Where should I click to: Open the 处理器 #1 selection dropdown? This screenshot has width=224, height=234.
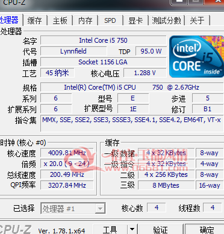(73, 209)
